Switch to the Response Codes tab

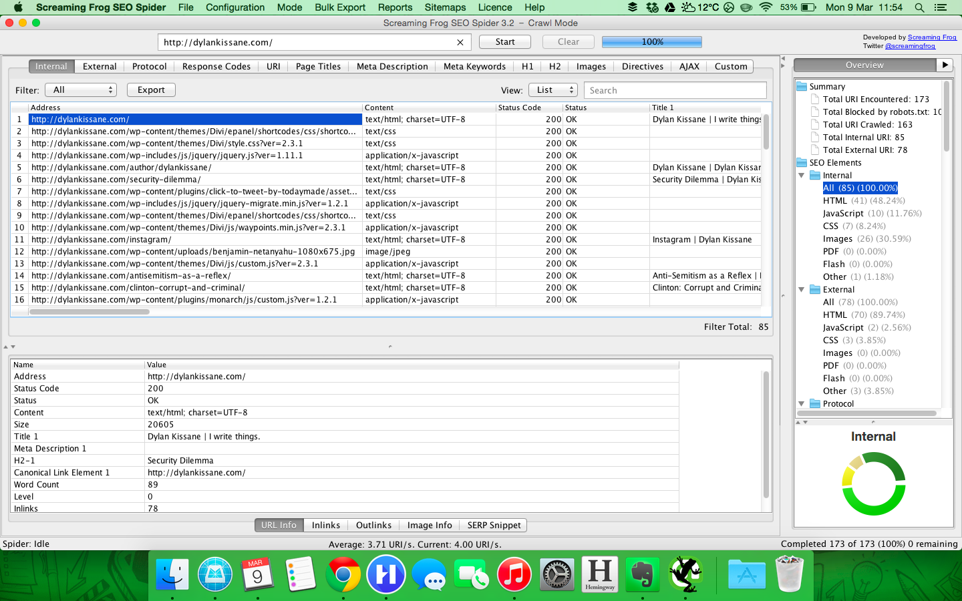tap(216, 66)
